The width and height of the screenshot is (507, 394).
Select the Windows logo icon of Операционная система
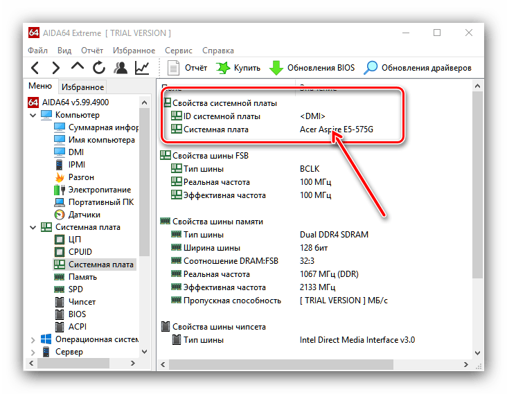[x=46, y=339]
